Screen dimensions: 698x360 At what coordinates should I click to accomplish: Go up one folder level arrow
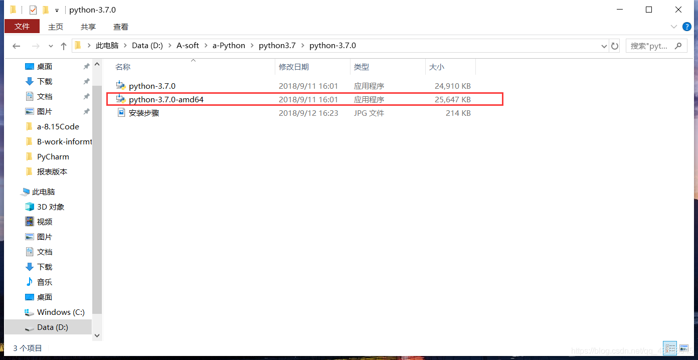click(x=64, y=46)
